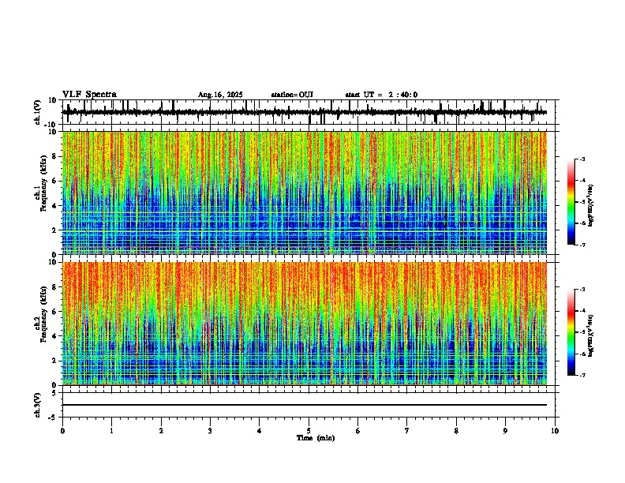Click the "VLF Spectra" plot title
This screenshot has height=483, width=625.
[x=89, y=95]
